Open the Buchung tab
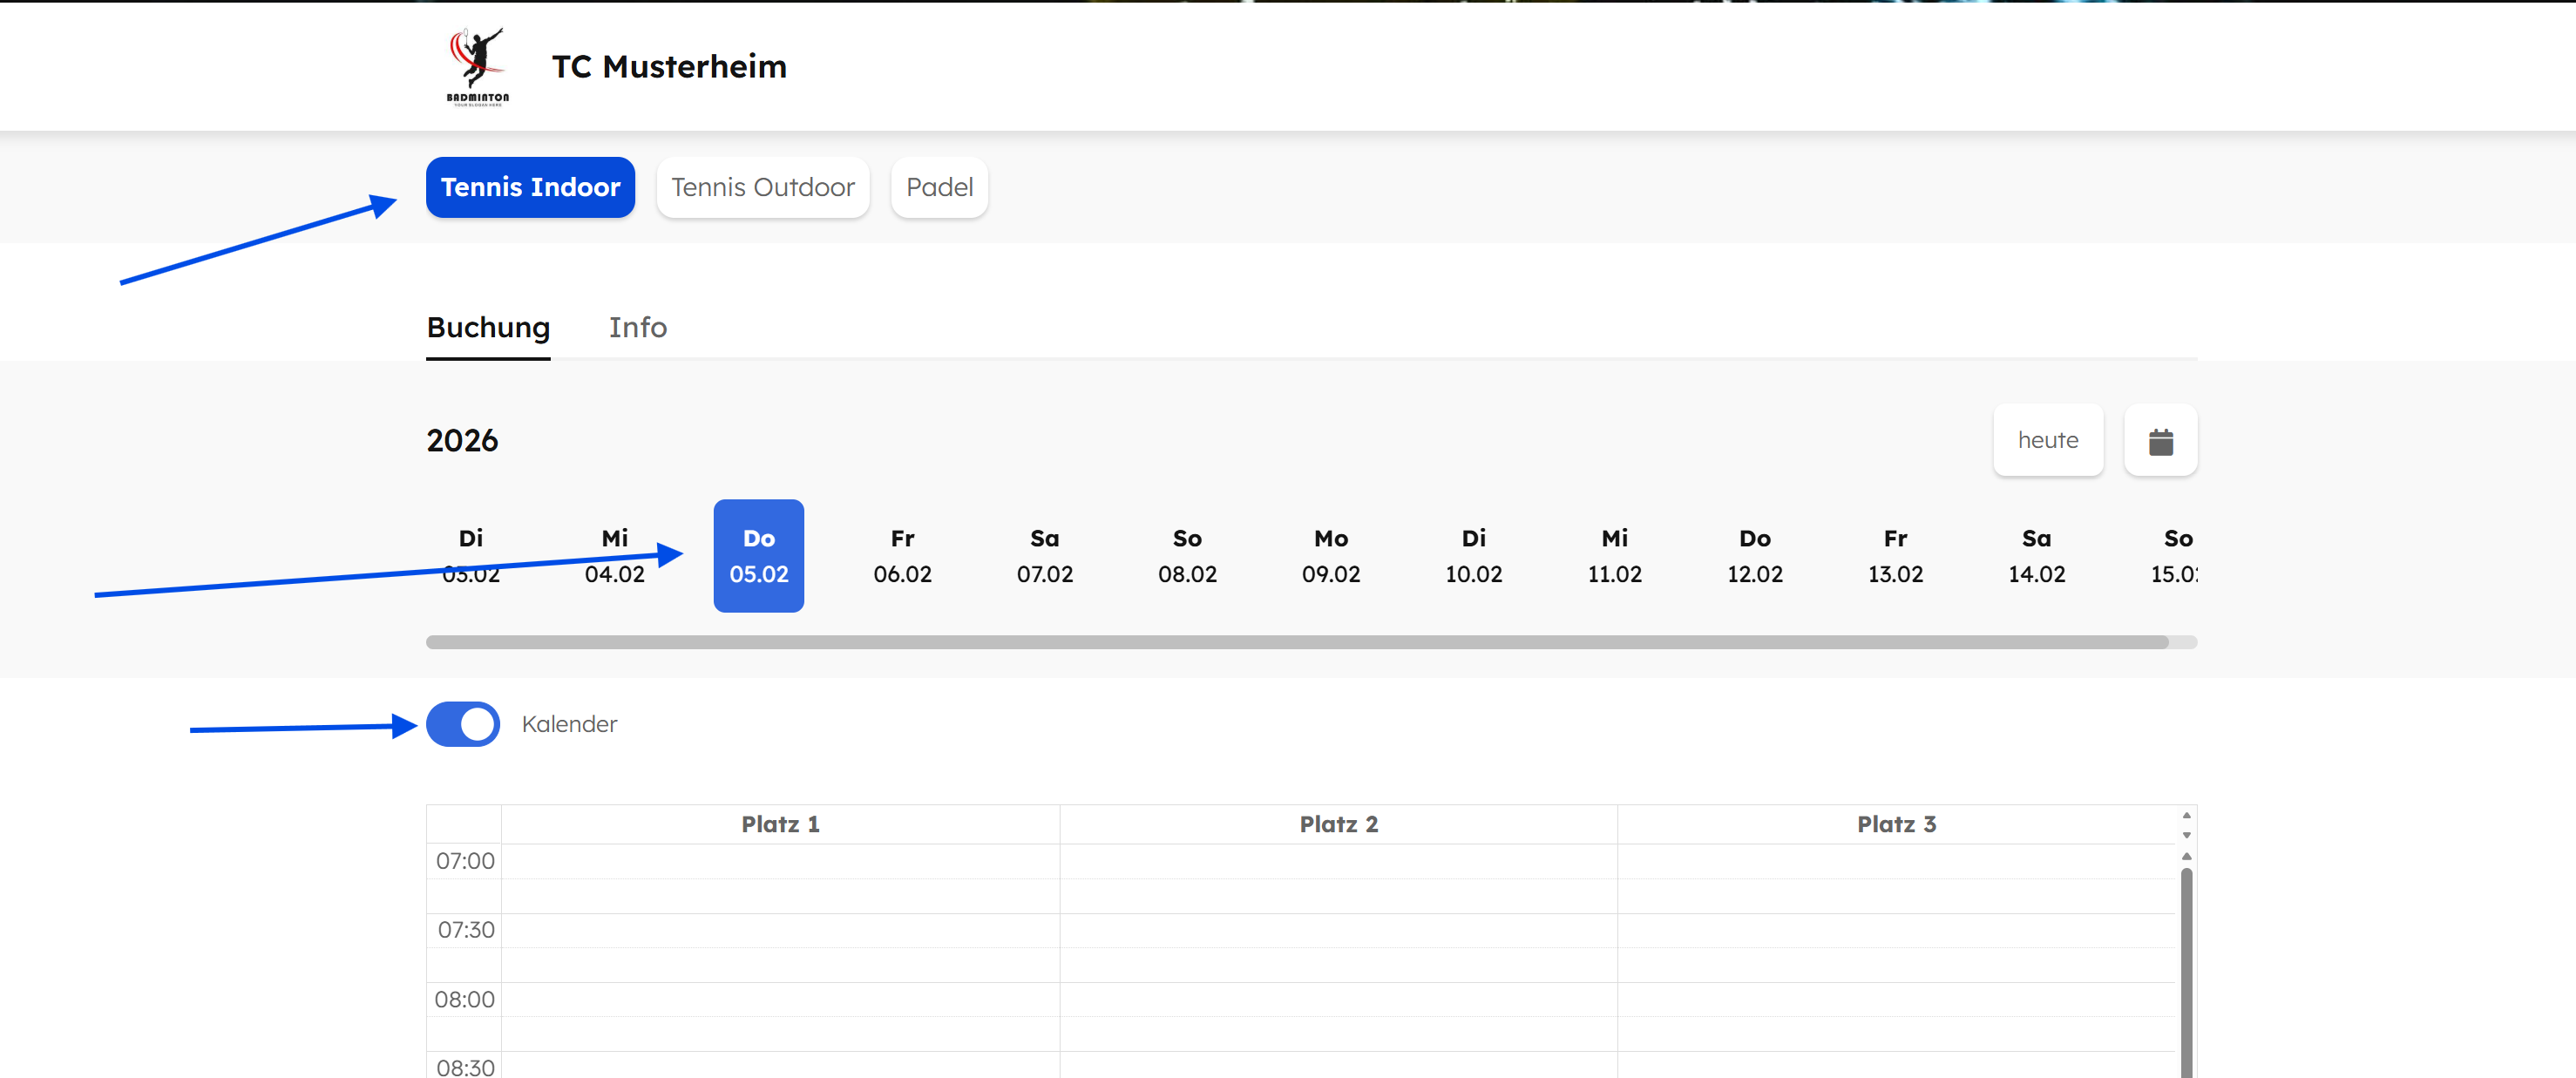 pos(488,328)
